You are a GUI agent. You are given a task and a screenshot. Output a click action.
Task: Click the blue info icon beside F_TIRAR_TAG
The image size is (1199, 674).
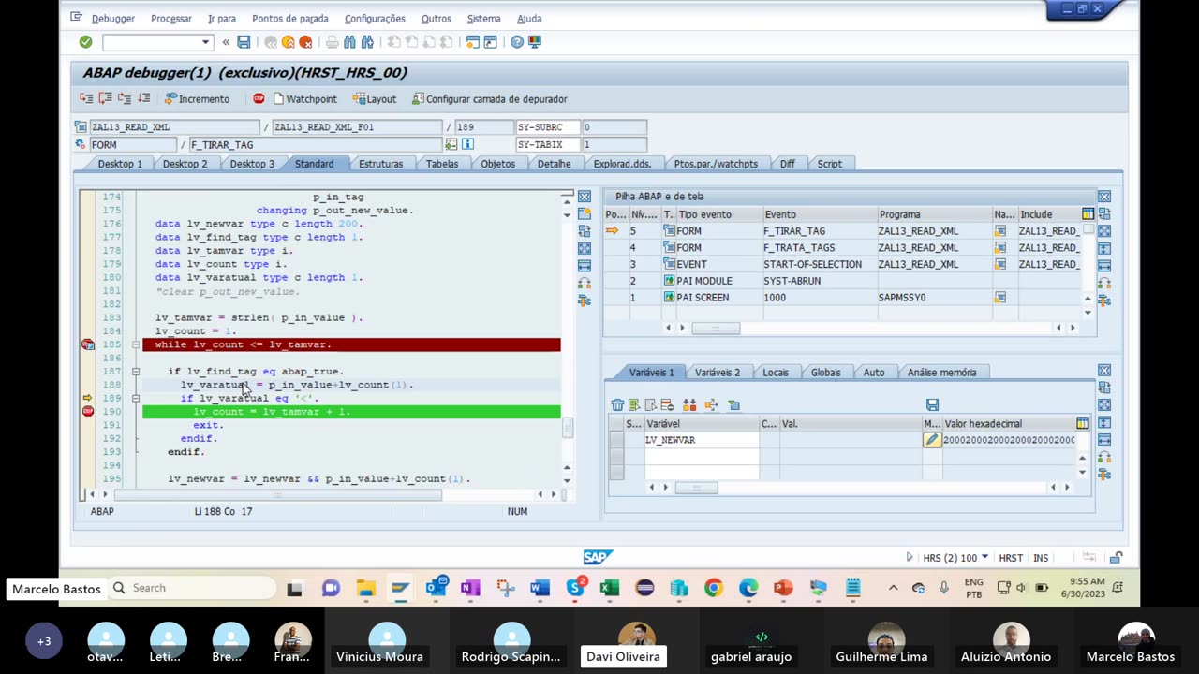tap(467, 144)
